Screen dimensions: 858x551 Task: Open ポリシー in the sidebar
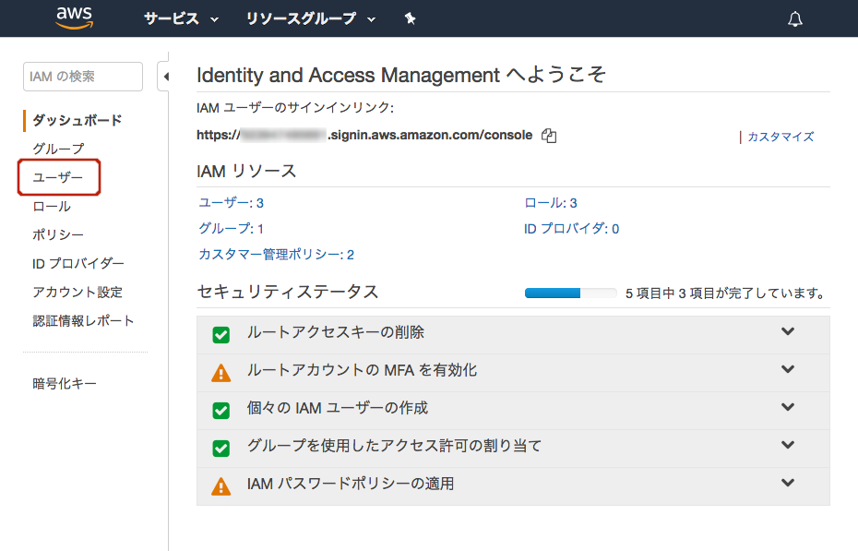point(58,234)
